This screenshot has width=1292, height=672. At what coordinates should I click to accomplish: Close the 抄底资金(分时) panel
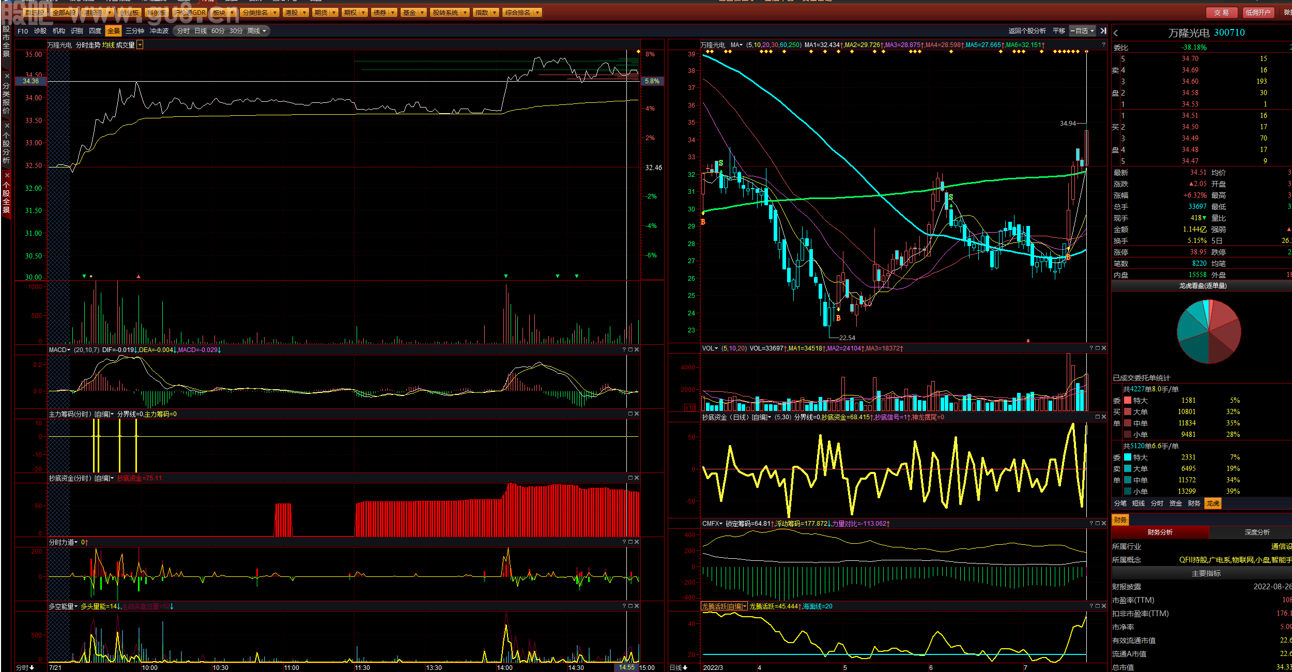(x=637, y=478)
